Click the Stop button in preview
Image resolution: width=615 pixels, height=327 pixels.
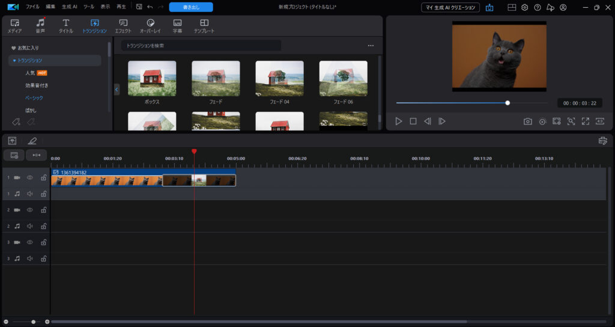pyautogui.click(x=413, y=121)
